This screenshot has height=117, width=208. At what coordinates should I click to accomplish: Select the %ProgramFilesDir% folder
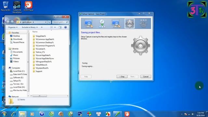point(44,62)
